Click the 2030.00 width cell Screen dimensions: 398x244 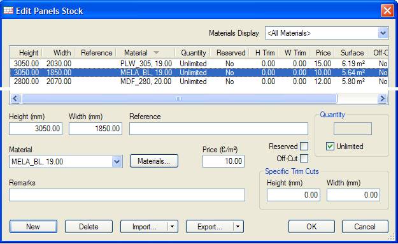tap(59, 64)
